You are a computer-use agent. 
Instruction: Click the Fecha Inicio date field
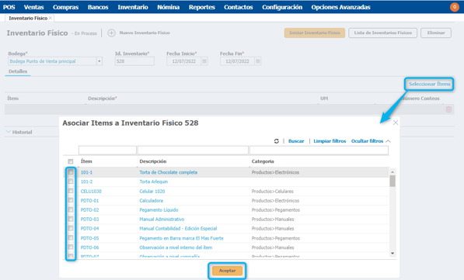click(183, 61)
